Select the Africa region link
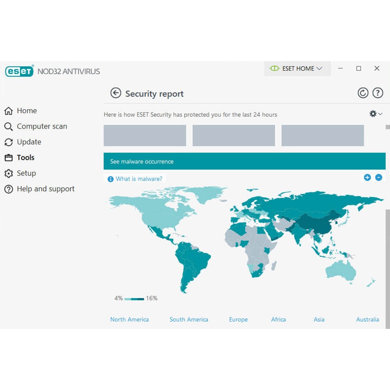390x390 pixels. coord(278,319)
